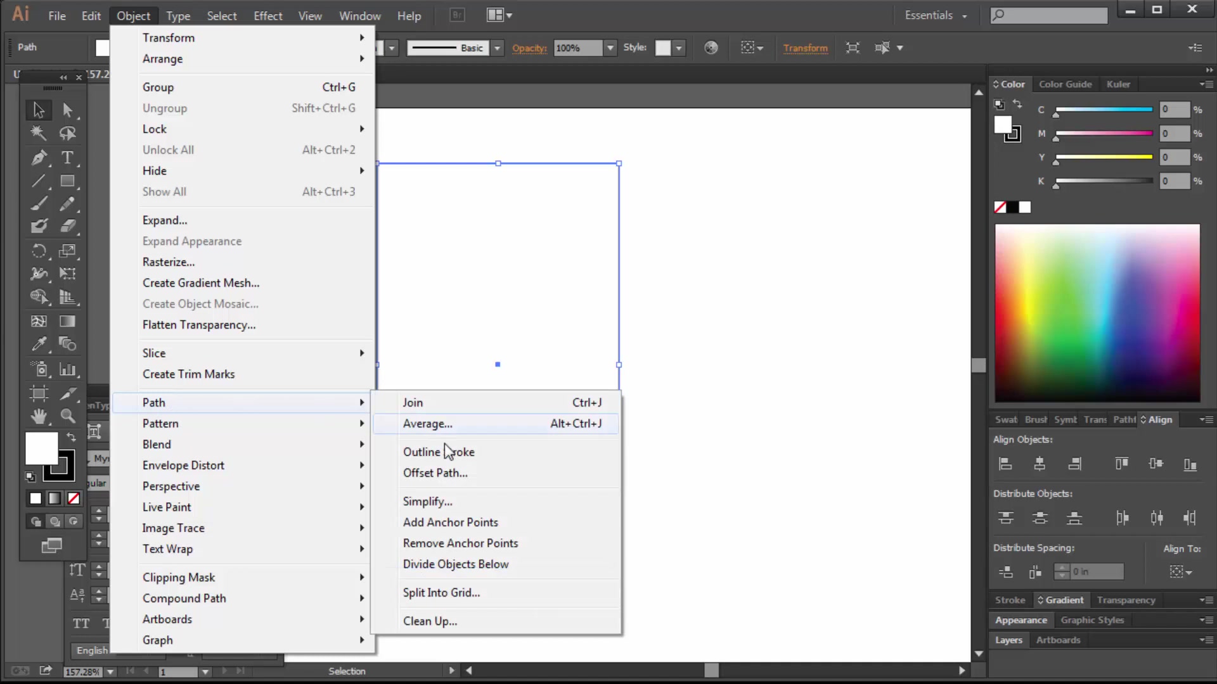Screen dimensions: 1217x684
Task: Set the fill color to None
Action: (x=74, y=498)
